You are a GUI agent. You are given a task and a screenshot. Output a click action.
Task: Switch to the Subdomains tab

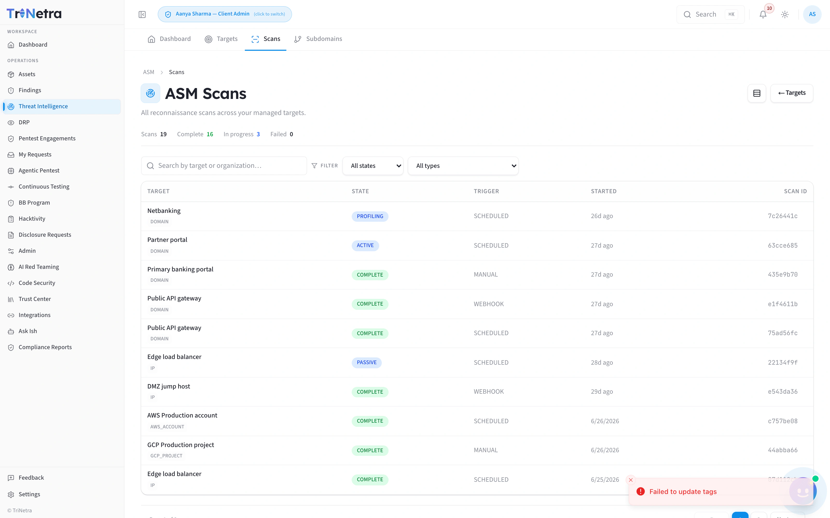[x=318, y=39]
